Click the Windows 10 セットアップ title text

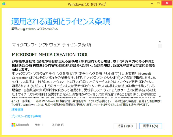[87, 4]
